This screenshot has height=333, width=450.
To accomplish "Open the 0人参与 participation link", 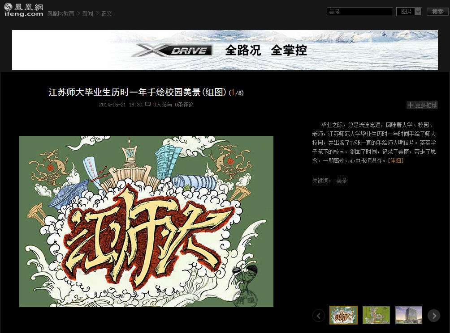I will (x=163, y=105).
